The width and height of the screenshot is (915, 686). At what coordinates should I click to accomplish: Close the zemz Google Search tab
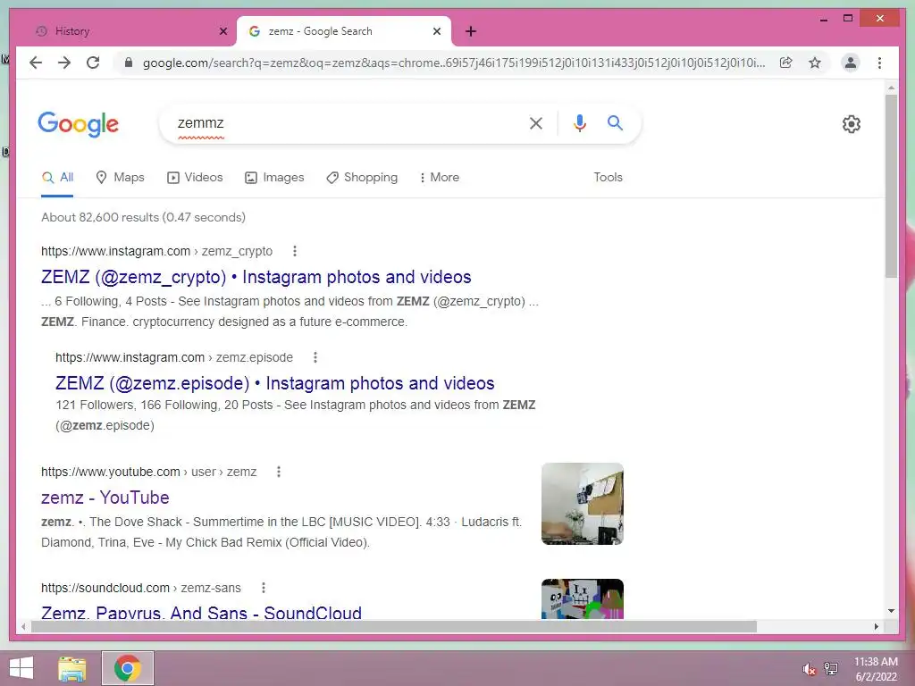[x=436, y=31]
